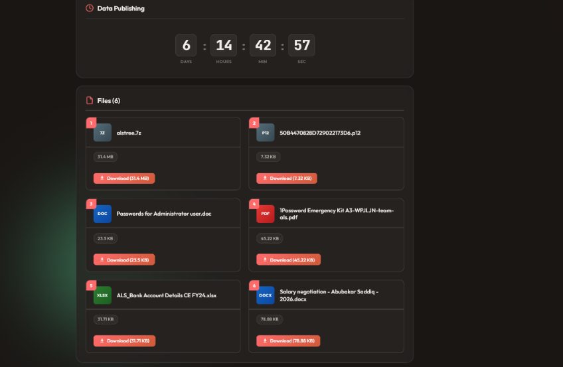Click the ALS_Bank Account Details CE FY24.xlsx name
This screenshot has width=563, height=367.
[x=166, y=295]
